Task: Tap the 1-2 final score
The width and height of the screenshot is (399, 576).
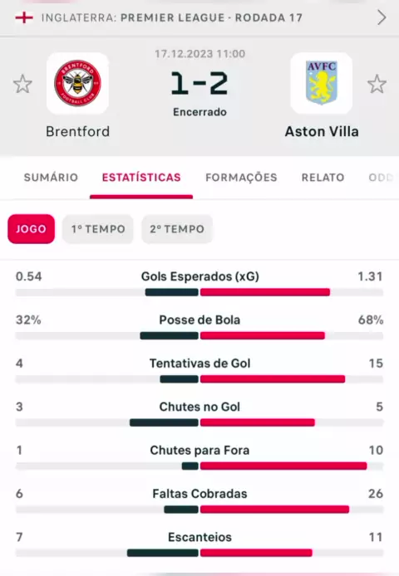Action: [x=199, y=83]
